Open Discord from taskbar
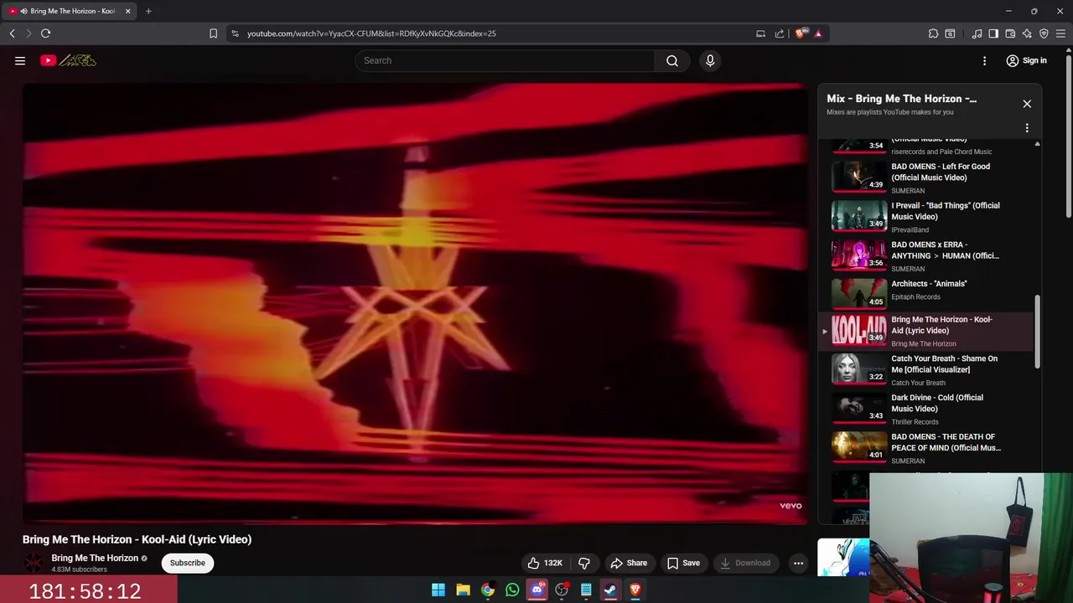The width and height of the screenshot is (1073, 603). tap(537, 590)
